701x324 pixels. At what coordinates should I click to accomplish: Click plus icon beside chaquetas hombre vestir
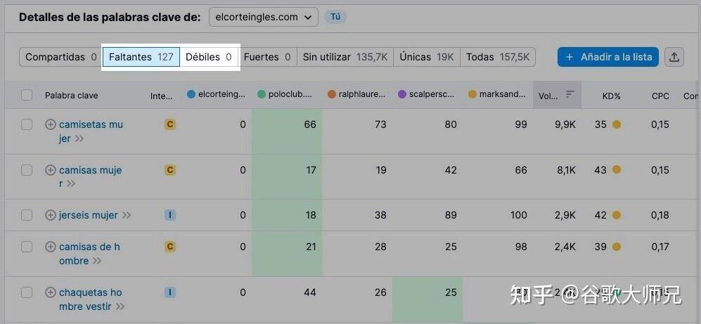tap(50, 292)
